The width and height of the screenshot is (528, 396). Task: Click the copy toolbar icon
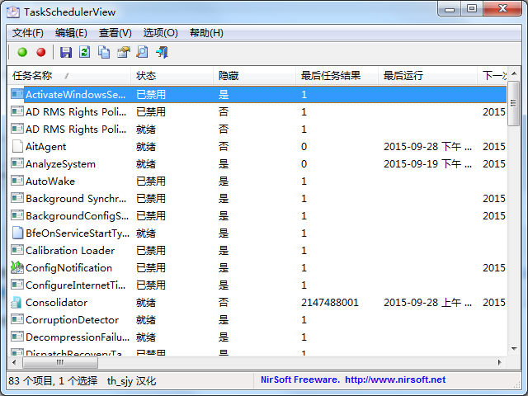coord(104,52)
